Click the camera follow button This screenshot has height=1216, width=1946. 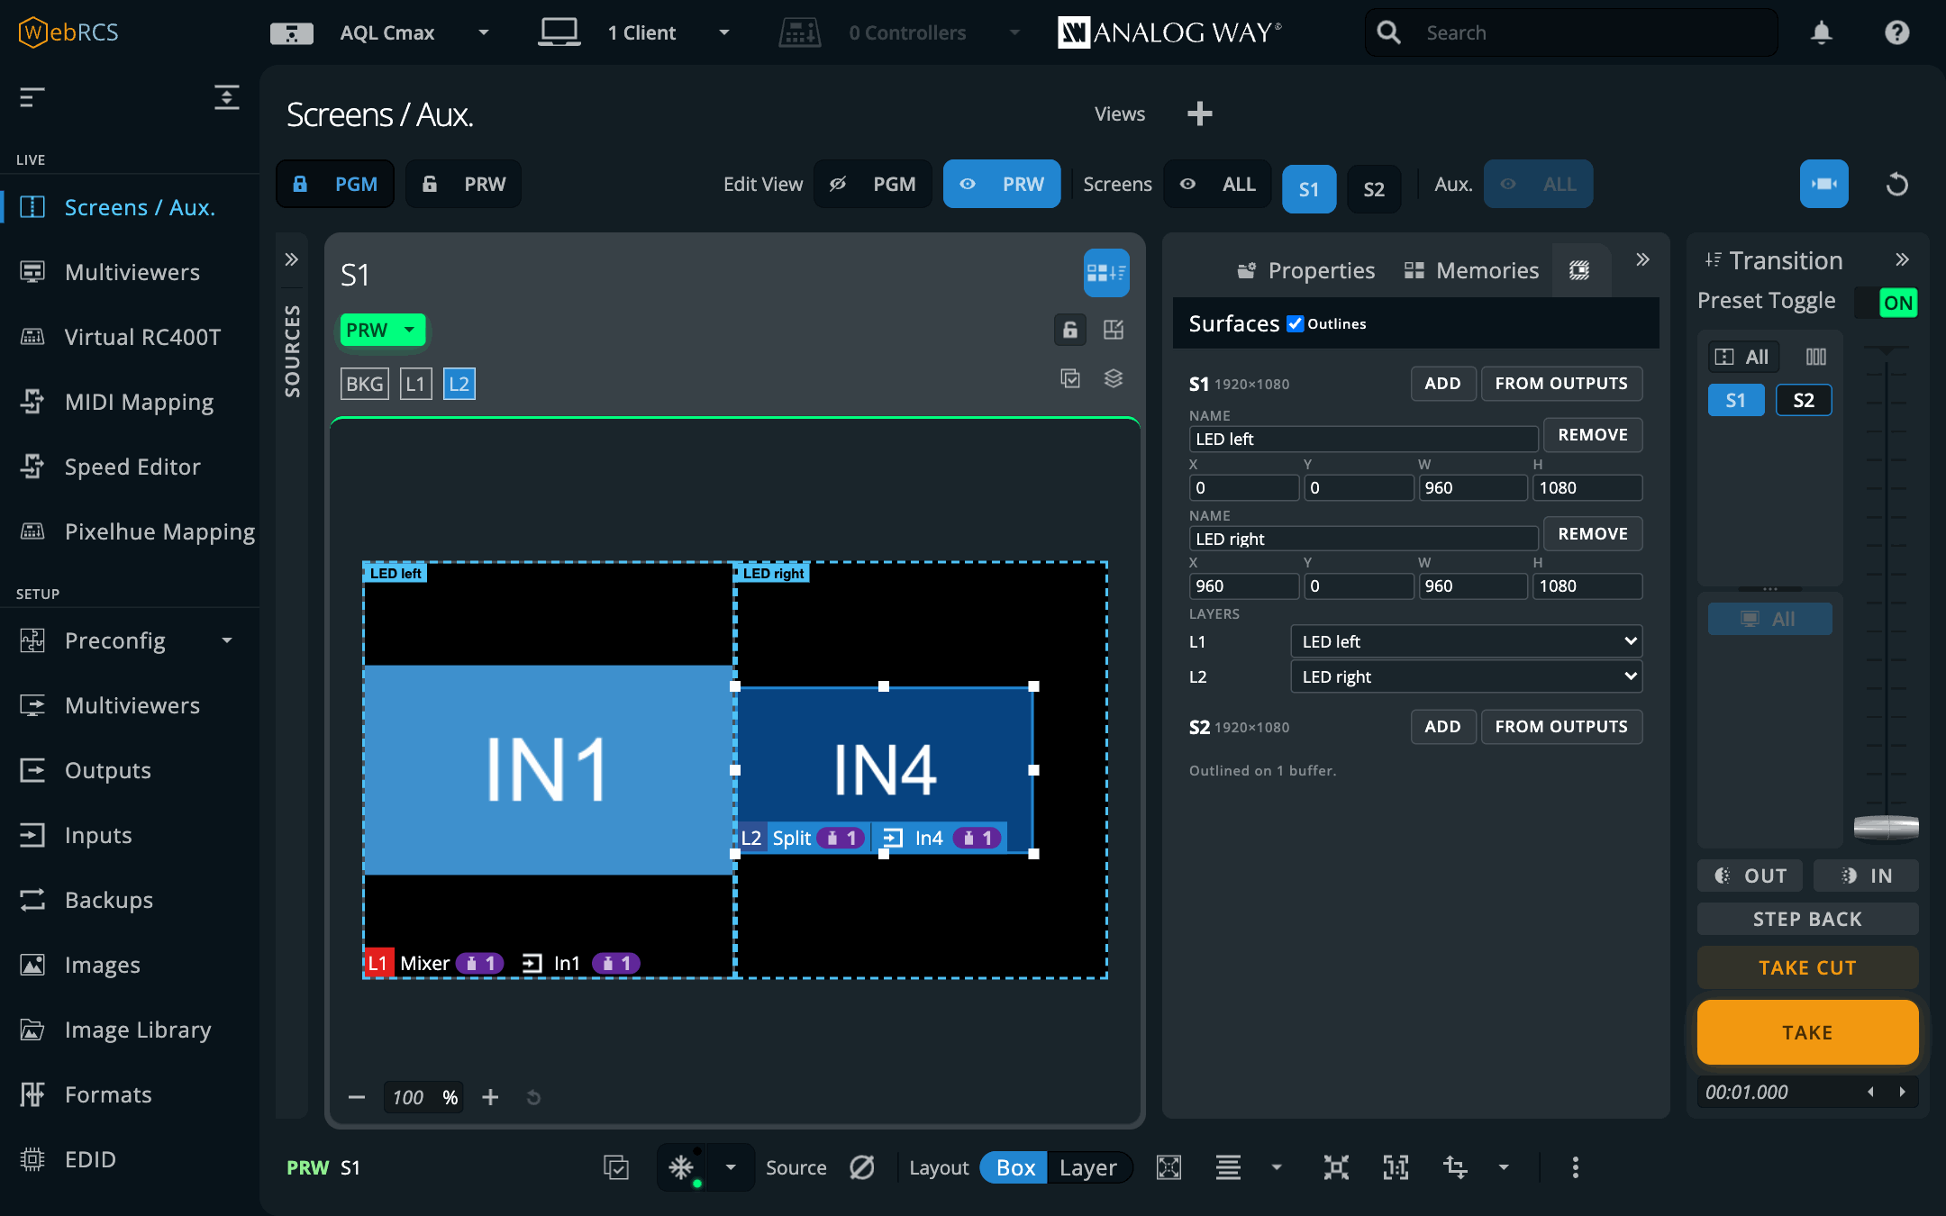(x=1823, y=184)
